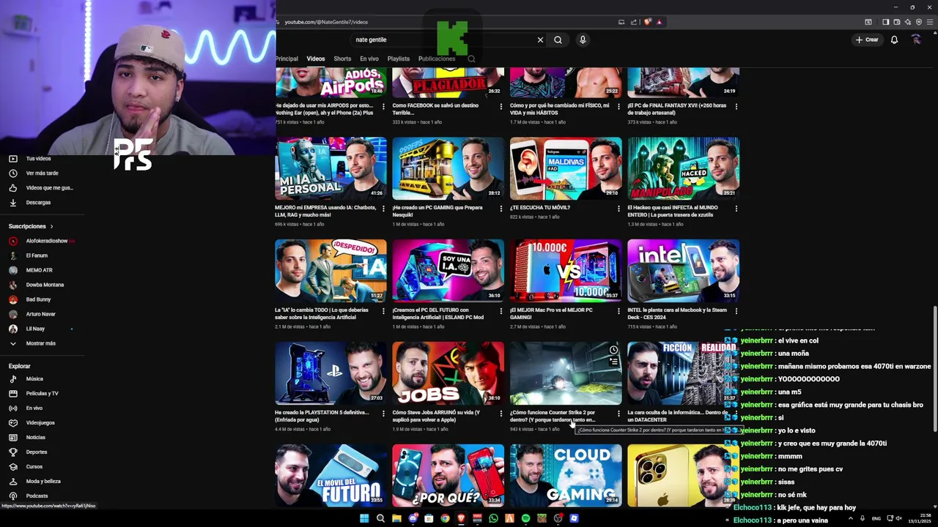Open En vivo in Explorar section
The height and width of the screenshot is (527, 938).
click(x=26, y=408)
